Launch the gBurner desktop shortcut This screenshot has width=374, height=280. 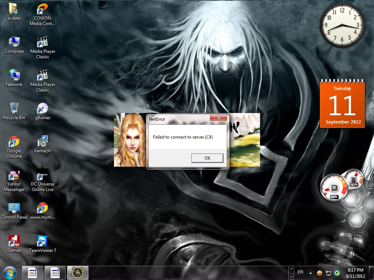pyautogui.click(x=43, y=109)
